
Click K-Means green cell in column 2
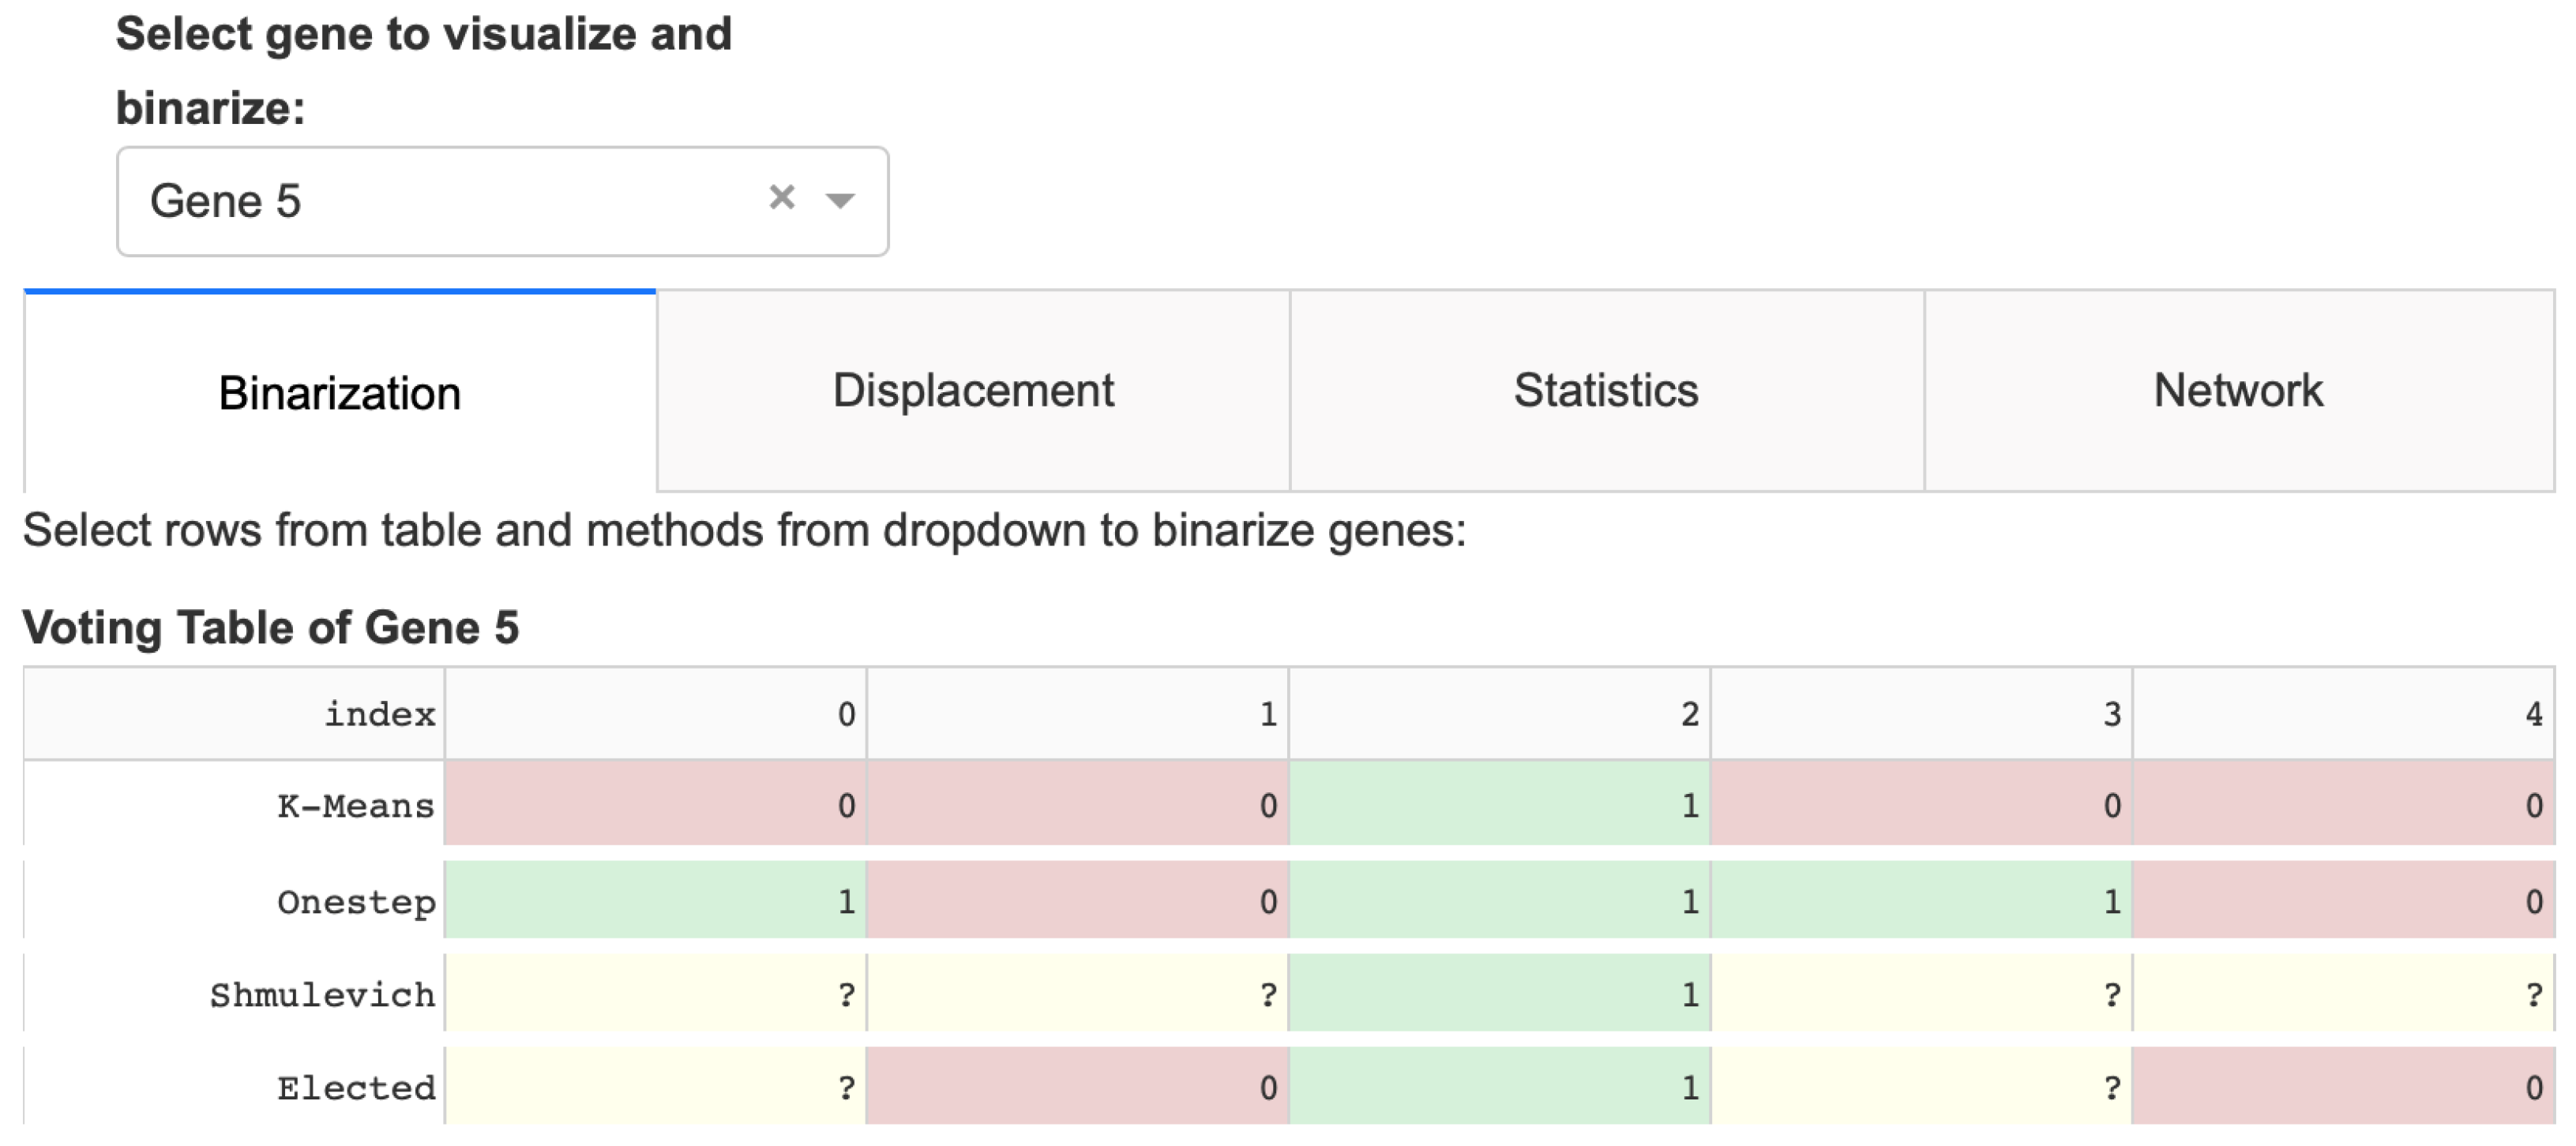[1500, 804]
